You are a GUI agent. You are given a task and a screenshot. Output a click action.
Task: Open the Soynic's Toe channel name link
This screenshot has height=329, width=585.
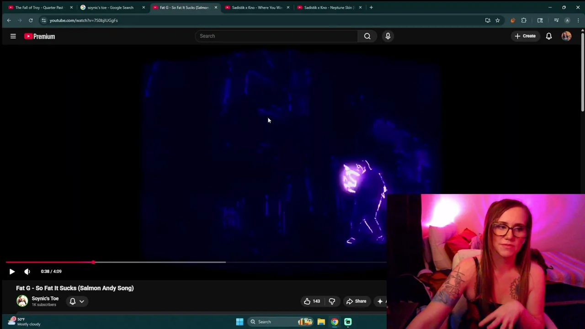click(45, 298)
